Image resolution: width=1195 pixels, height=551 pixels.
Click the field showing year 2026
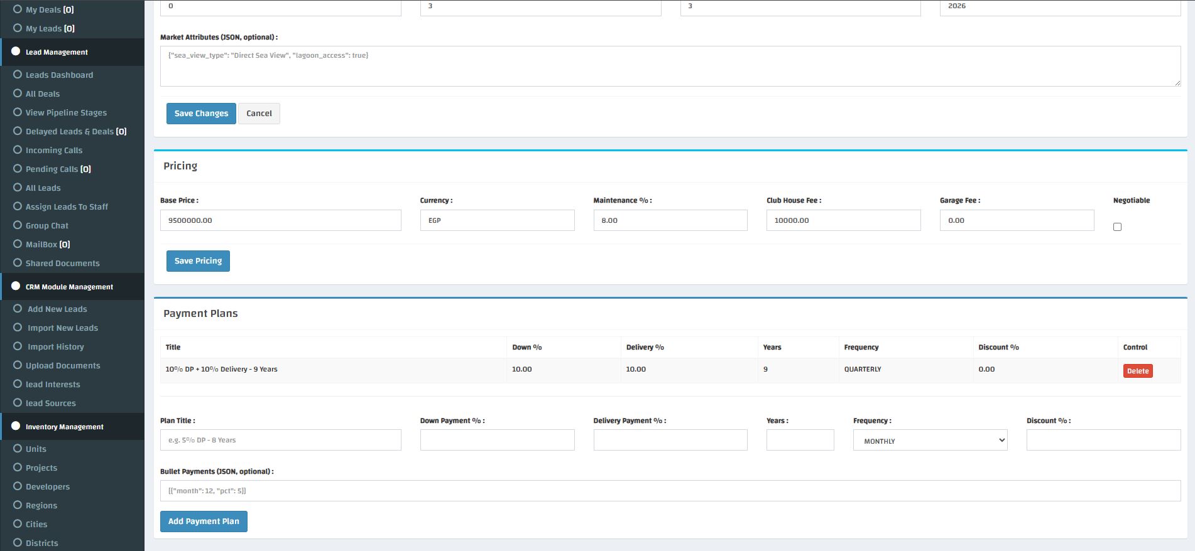click(1061, 8)
